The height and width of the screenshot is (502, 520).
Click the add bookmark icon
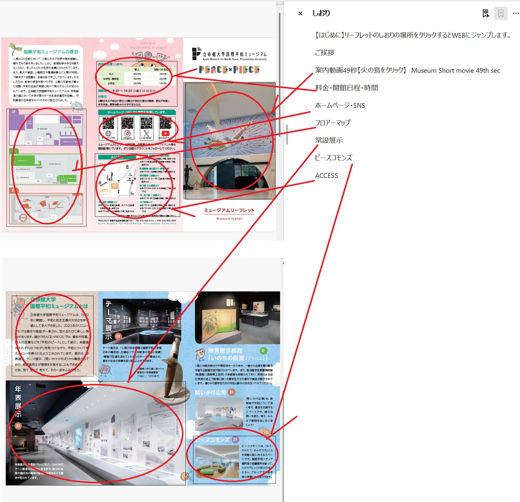coord(501,13)
